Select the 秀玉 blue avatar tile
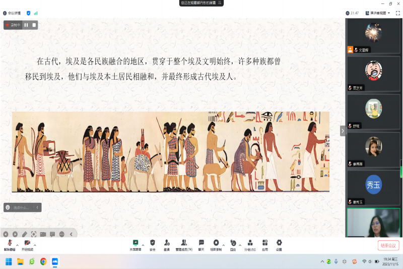This screenshot has width=403, height=269. click(x=373, y=188)
